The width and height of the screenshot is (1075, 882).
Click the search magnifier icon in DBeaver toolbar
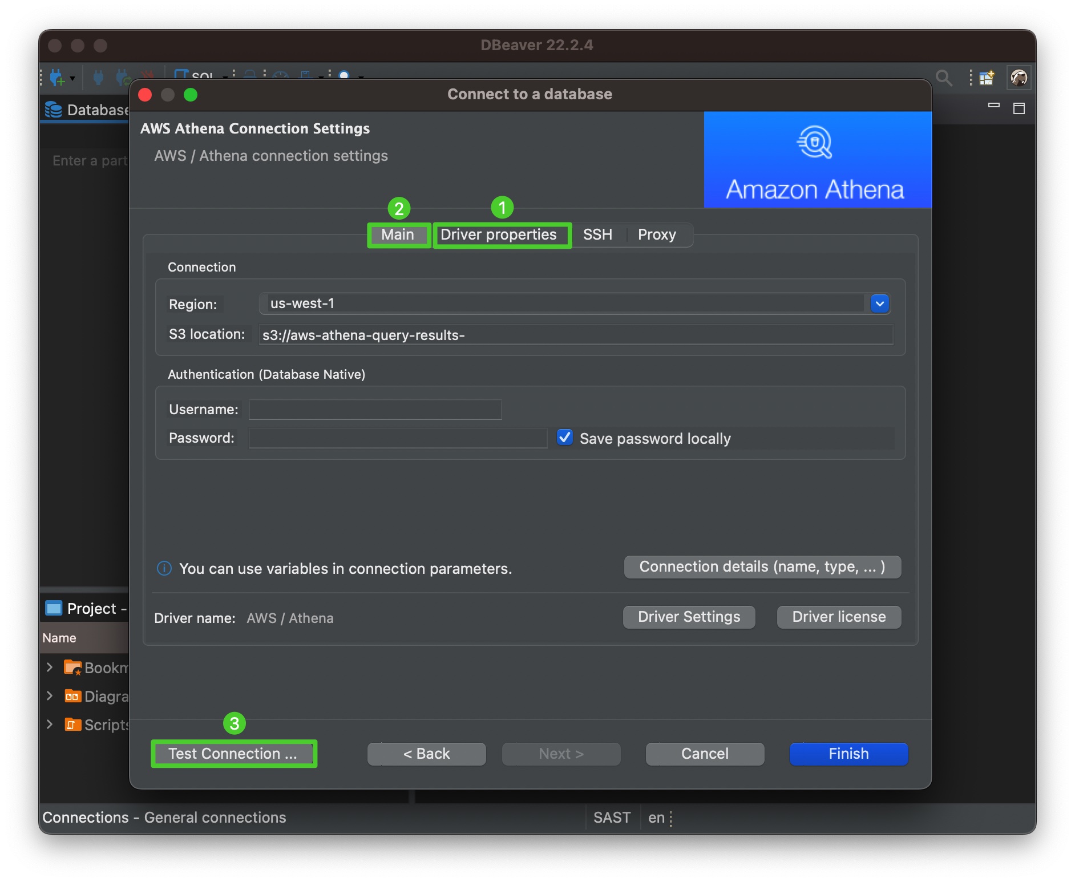[x=944, y=77]
